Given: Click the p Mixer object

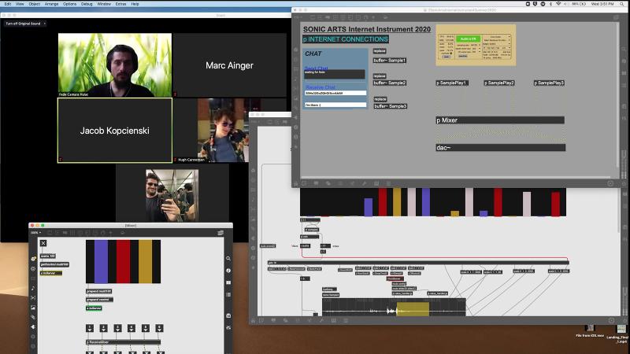Looking at the screenshot, I should (500, 120).
